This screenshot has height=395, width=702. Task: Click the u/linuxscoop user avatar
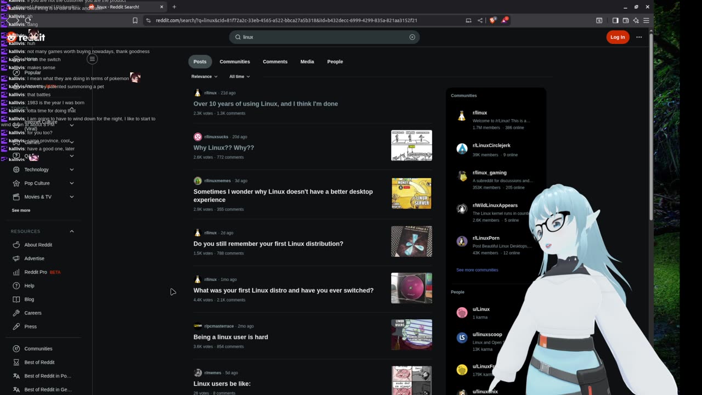462,337
